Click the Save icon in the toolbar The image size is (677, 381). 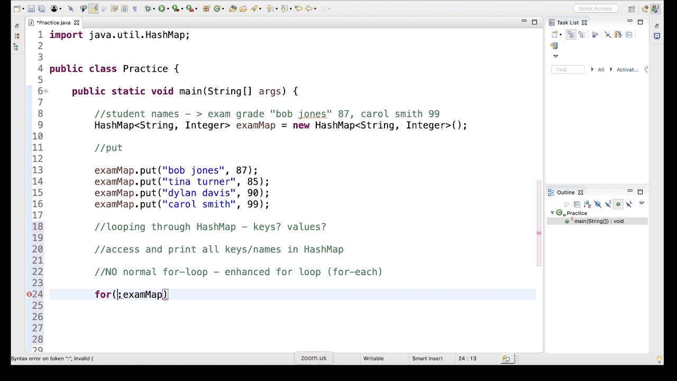click(x=31, y=8)
